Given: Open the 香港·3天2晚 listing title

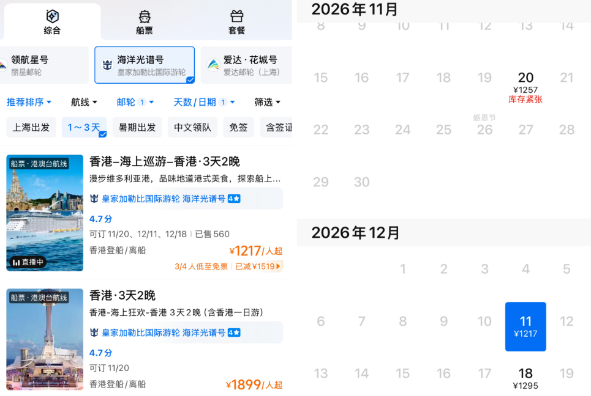Looking at the screenshot, I should [122, 296].
